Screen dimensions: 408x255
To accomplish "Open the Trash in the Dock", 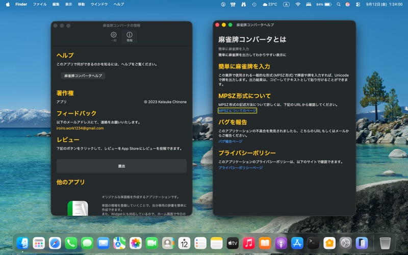I will pyautogui.click(x=385, y=243).
